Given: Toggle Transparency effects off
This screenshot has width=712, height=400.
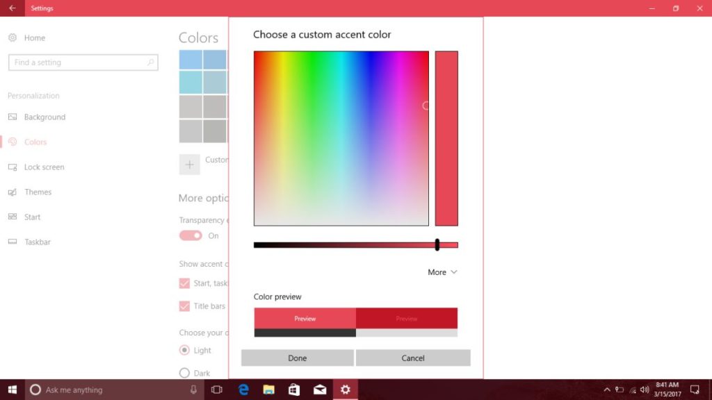Looking at the screenshot, I should coord(191,235).
